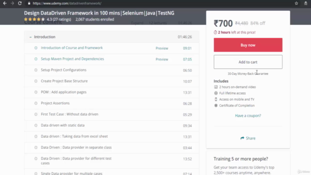Click Data driven with static data lecture
Image resolution: width=311 pixels, height=175 pixels.
pos(63,125)
